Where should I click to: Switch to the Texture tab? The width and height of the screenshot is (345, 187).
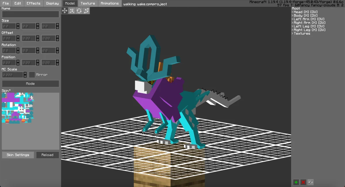pyautogui.click(x=88, y=3)
